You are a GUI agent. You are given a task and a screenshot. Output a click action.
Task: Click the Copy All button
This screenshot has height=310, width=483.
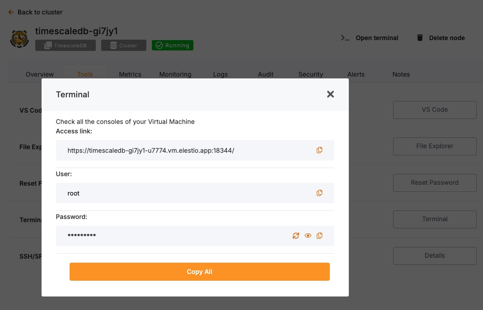click(x=199, y=272)
